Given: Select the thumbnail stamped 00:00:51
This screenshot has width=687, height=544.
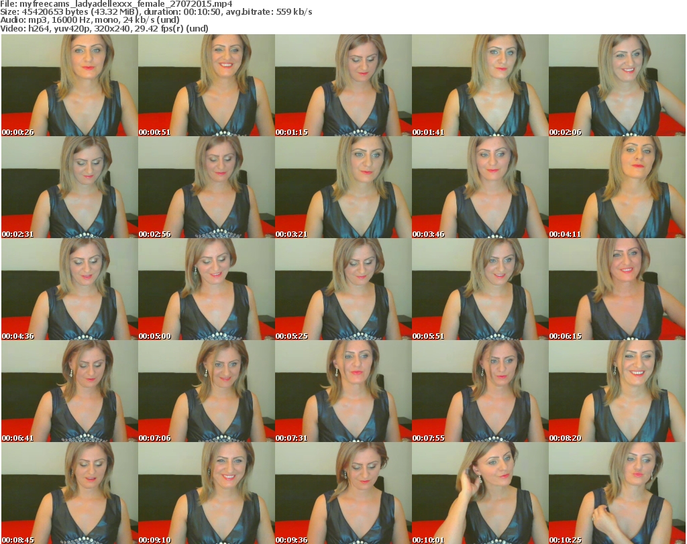Looking at the screenshot, I should 207,85.
